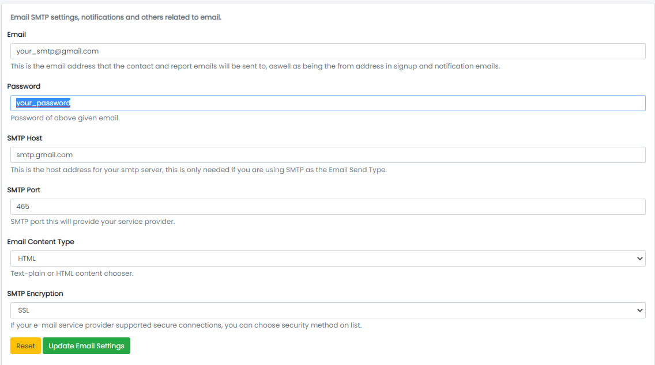Screen dimensions: 655x365
Task: Click the SMTP port service provider help text
Action: pyautogui.click(x=92, y=222)
